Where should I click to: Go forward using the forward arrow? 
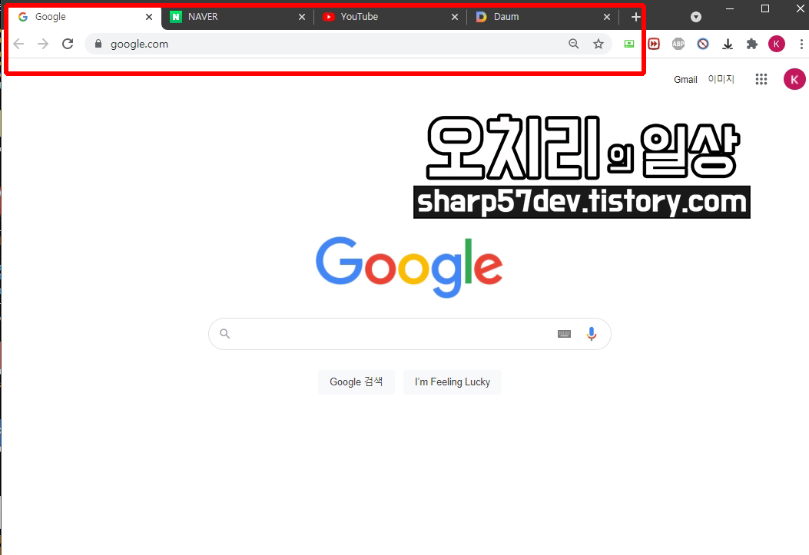click(43, 44)
